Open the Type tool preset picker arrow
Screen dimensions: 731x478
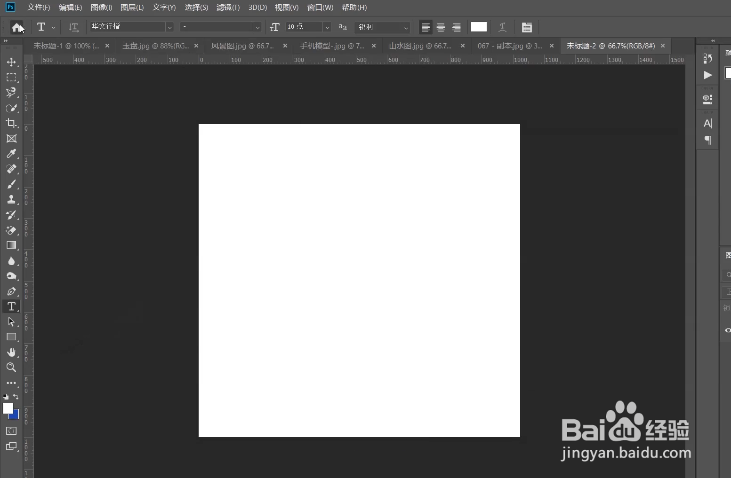tap(53, 28)
